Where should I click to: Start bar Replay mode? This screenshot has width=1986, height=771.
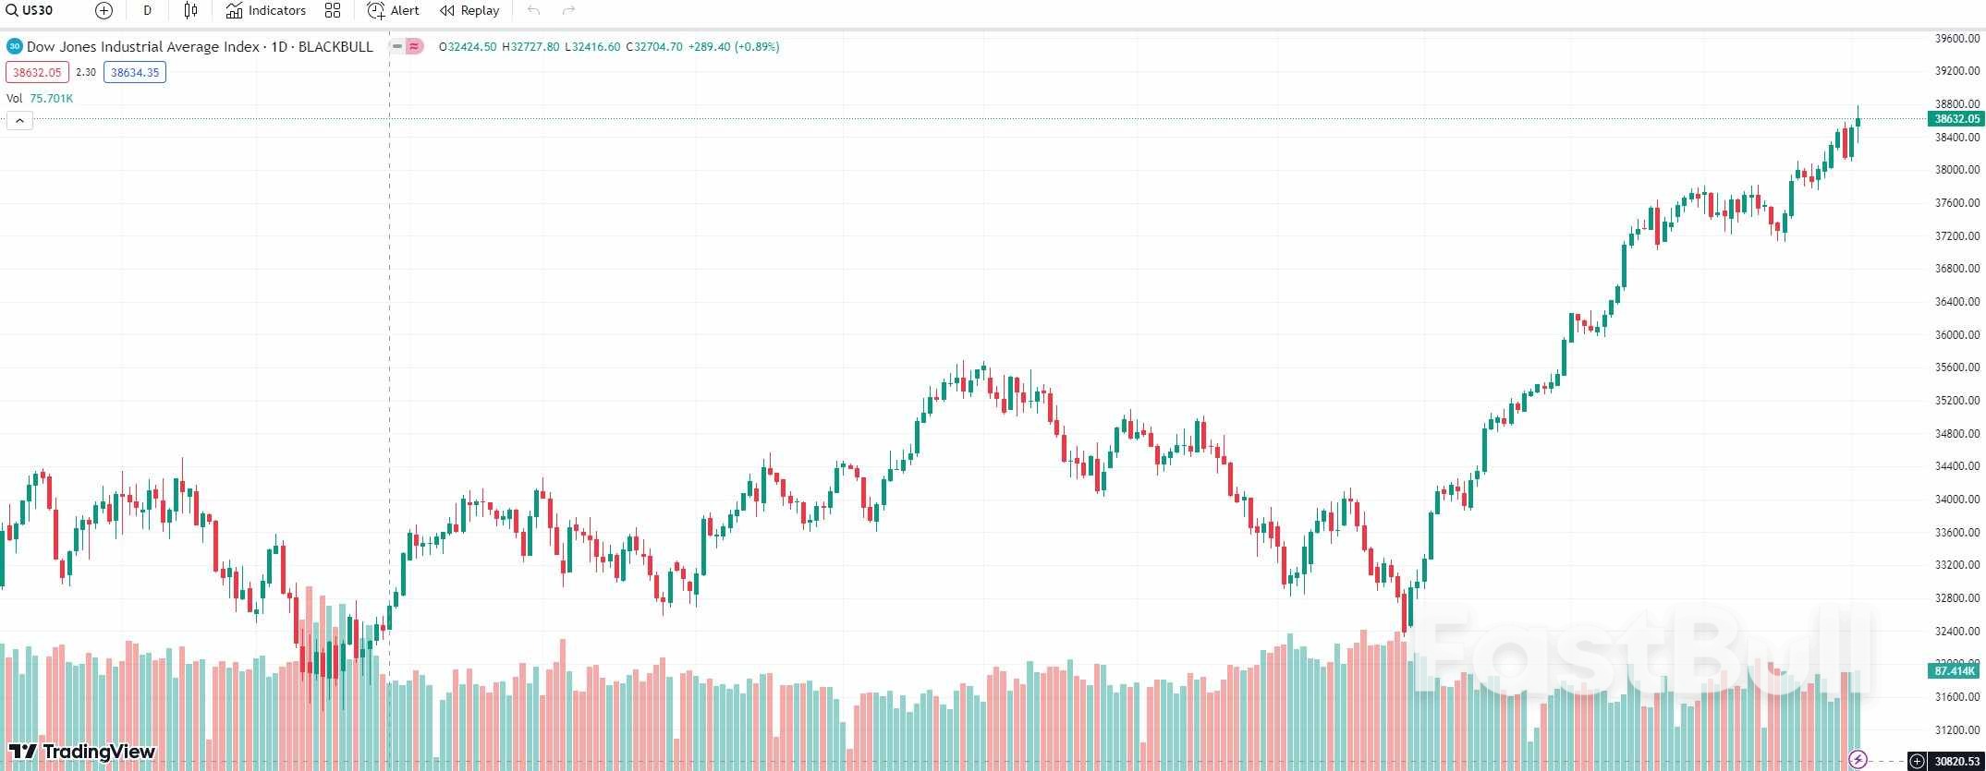click(468, 10)
